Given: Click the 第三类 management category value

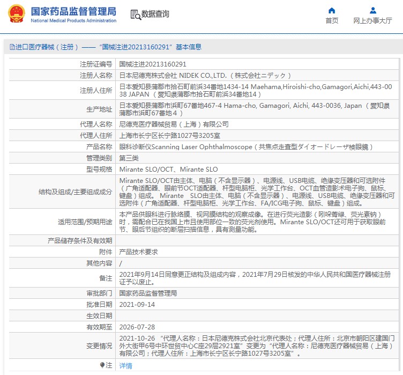Looking at the screenshot, I should (129, 158).
